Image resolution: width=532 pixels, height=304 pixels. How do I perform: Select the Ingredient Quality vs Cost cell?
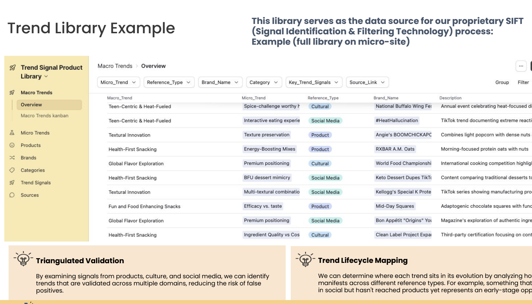click(x=271, y=235)
